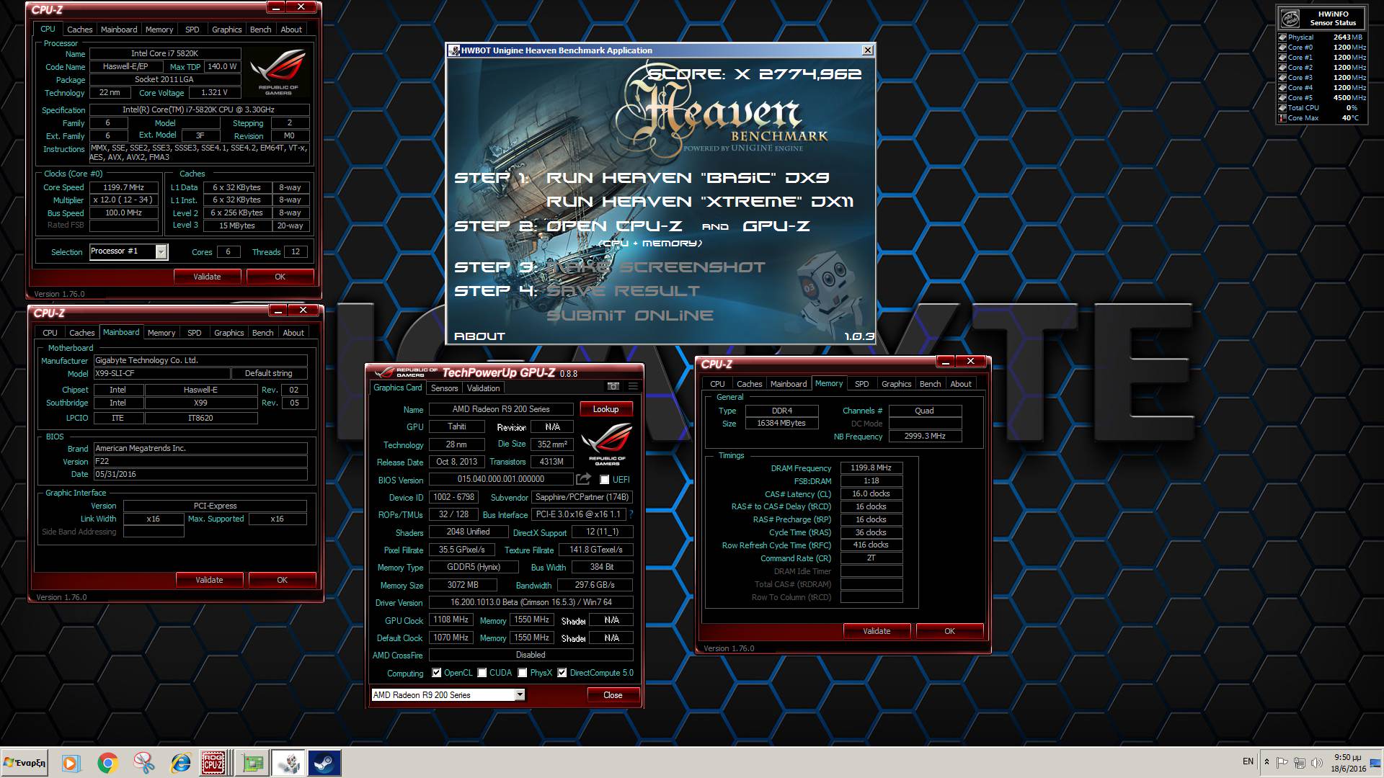Open Windows Media Player from taskbar

pos(70,763)
